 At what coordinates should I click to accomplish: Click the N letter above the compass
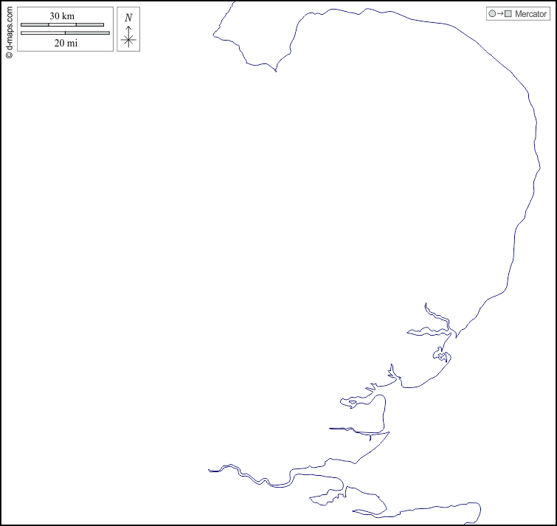[x=128, y=17]
